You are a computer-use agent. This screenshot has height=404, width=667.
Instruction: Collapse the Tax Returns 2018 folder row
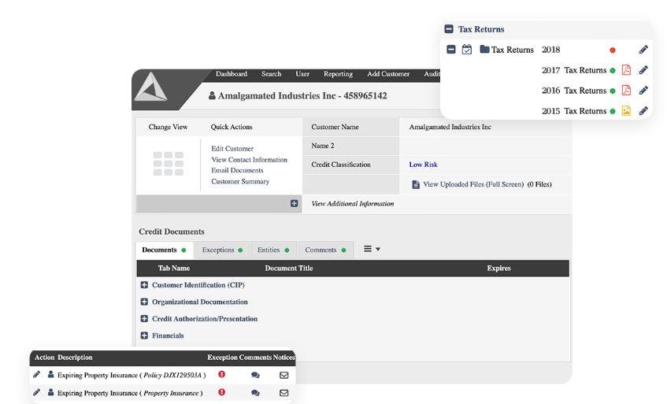tap(451, 50)
